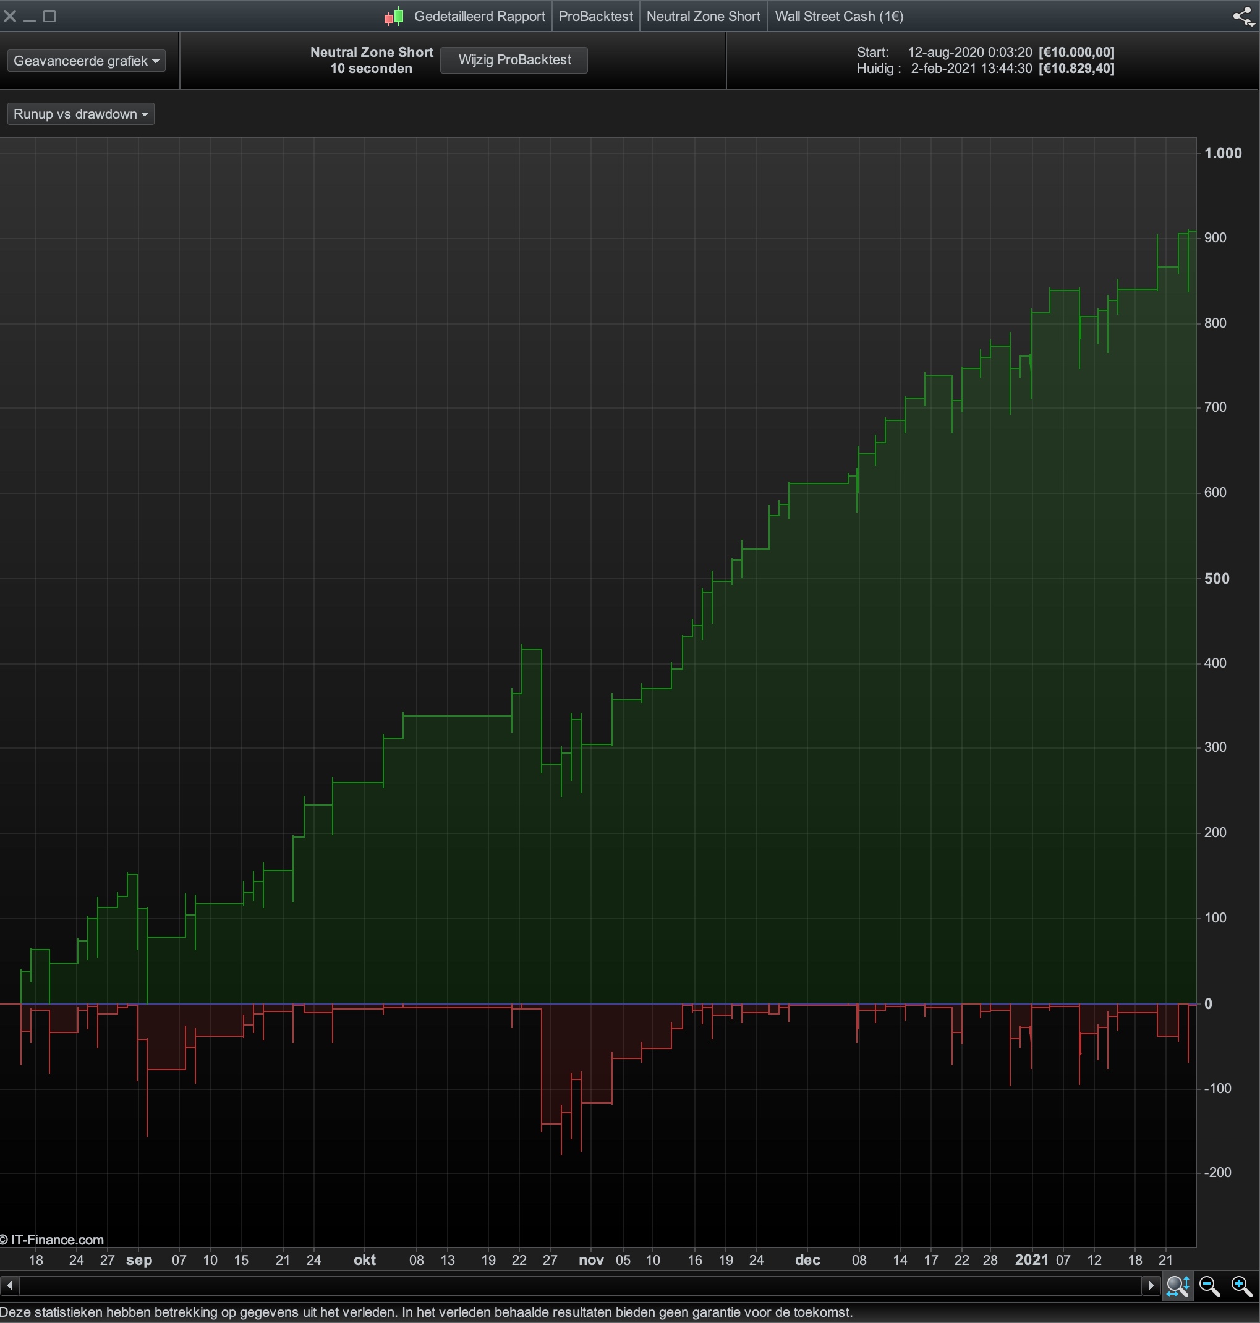Viewport: 1260px width, 1323px height.
Task: Click the zoom out magnifier icon
Action: [1209, 1286]
